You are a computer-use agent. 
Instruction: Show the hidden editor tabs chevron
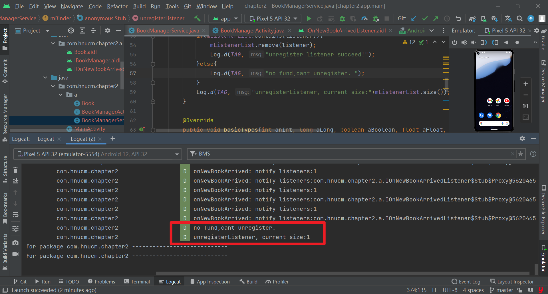coord(432,30)
